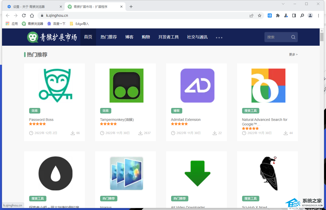The height and width of the screenshot is (210, 326).
Task: Open a new tab with plus button
Action: pyautogui.click(x=131, y=7)
